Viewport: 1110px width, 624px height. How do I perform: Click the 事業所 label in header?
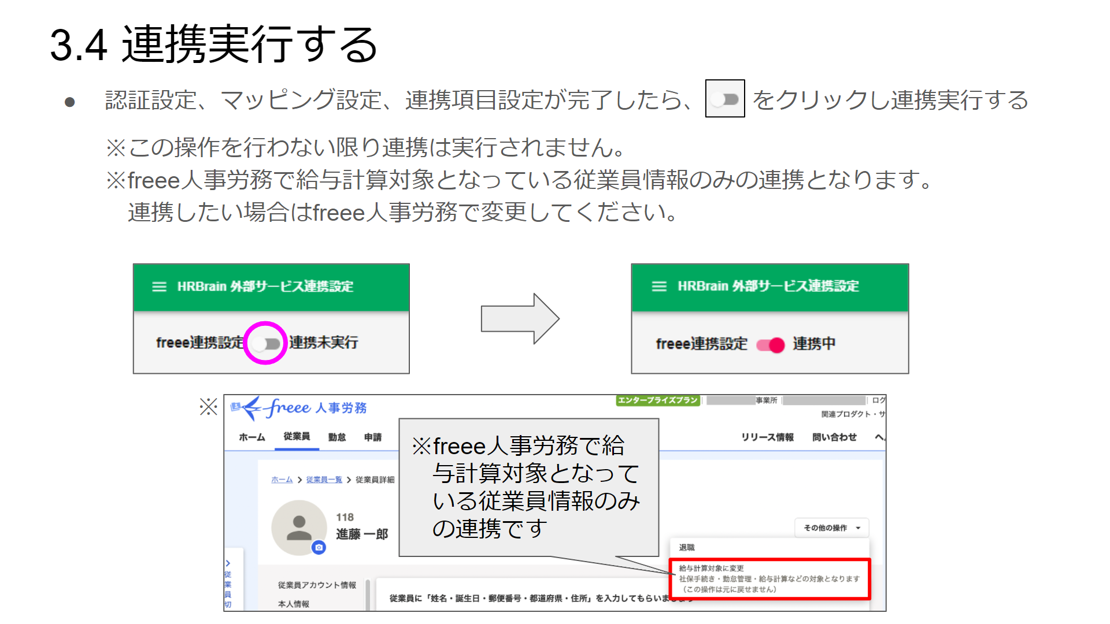[x=766, y=400]
